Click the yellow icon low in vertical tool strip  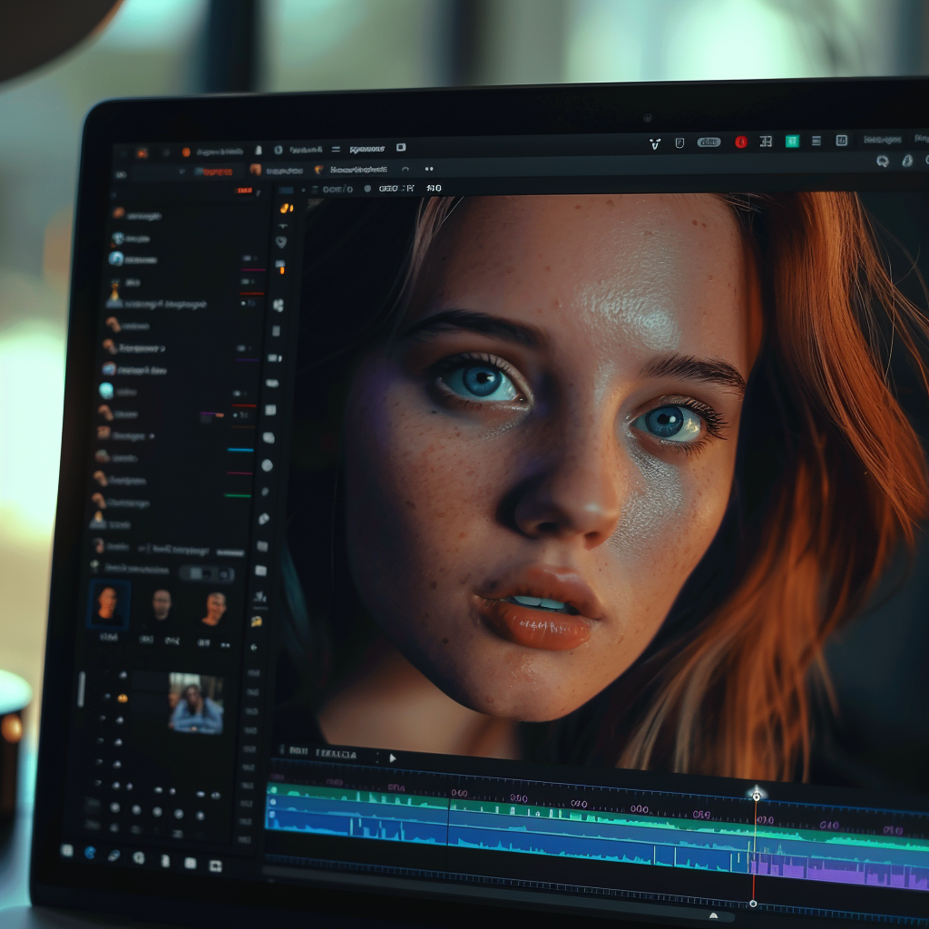pos(257,621)
